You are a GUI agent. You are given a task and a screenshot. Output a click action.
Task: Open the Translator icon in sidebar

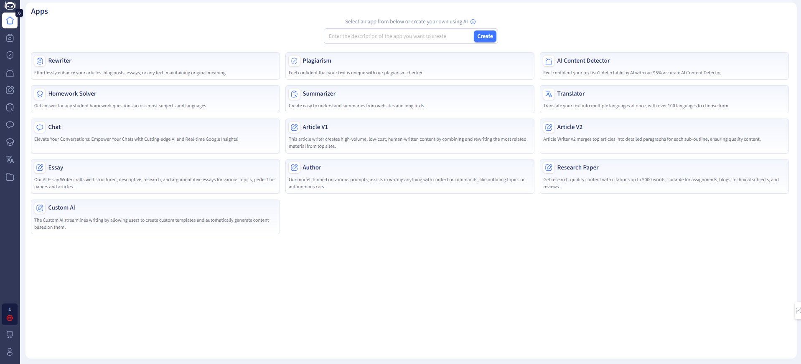[10, 159]
